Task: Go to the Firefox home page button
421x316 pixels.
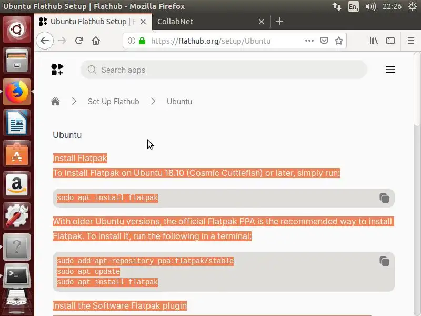Action: click(x=96, y=41)
